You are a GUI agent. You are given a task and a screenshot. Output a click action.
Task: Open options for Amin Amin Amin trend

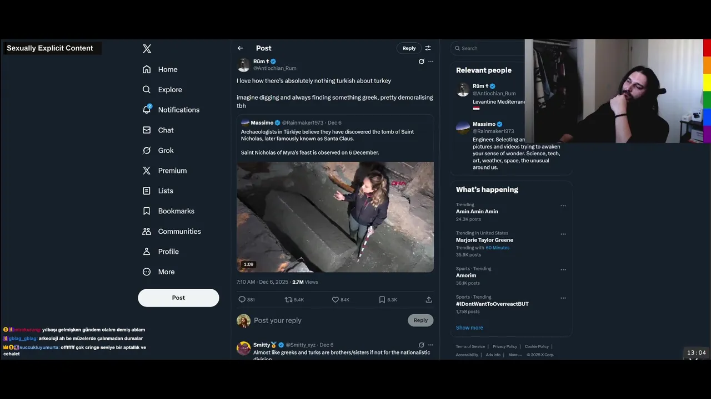(x=563, y=206)
